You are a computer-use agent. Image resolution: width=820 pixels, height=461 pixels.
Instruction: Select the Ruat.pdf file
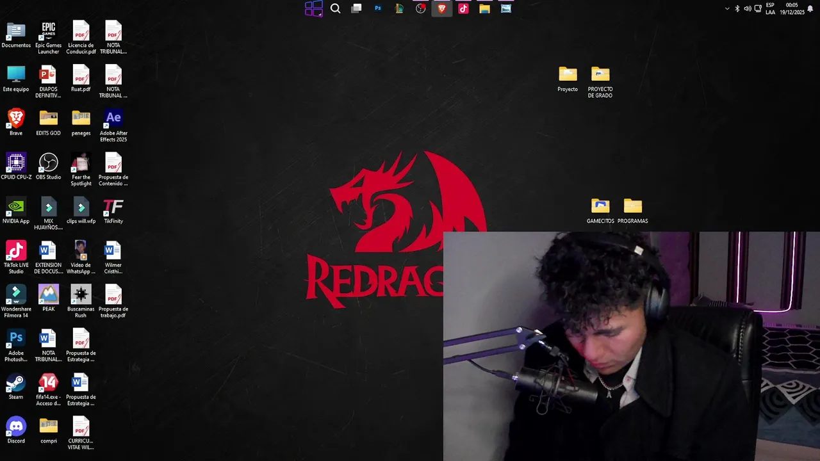click(x=81, y=79)
